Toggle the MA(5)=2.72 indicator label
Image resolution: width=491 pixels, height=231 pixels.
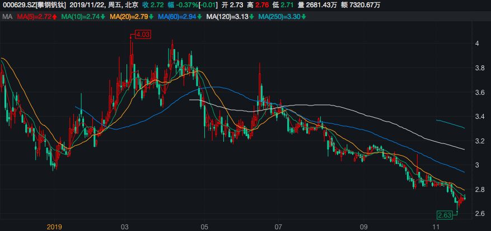point(35,17)
